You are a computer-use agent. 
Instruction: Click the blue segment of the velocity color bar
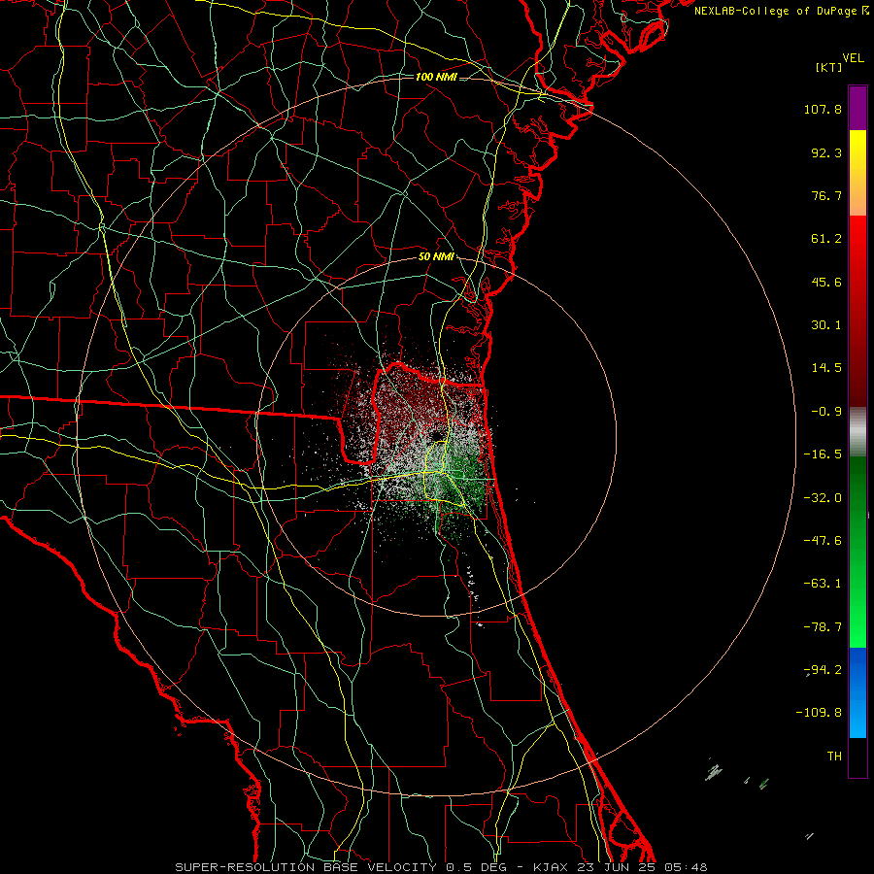[857, 692]
